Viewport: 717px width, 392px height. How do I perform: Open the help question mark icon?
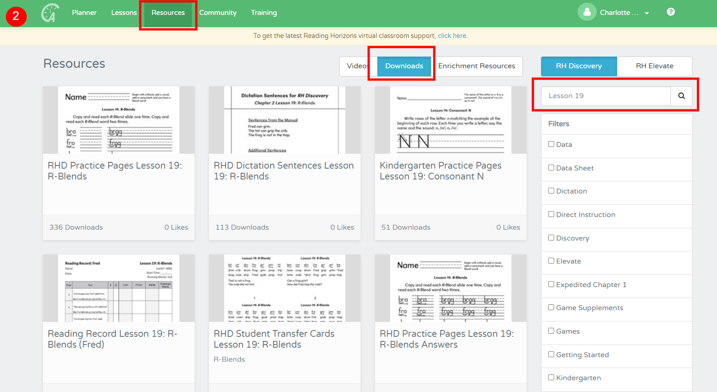coord(671,12)
